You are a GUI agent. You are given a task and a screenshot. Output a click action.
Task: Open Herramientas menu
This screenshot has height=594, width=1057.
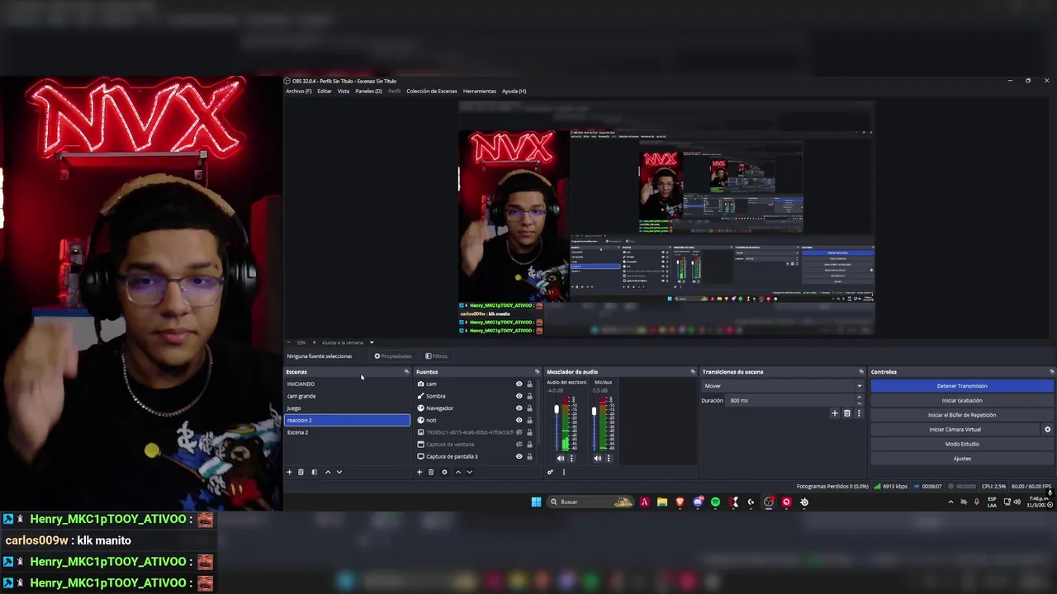pos(480,91)
